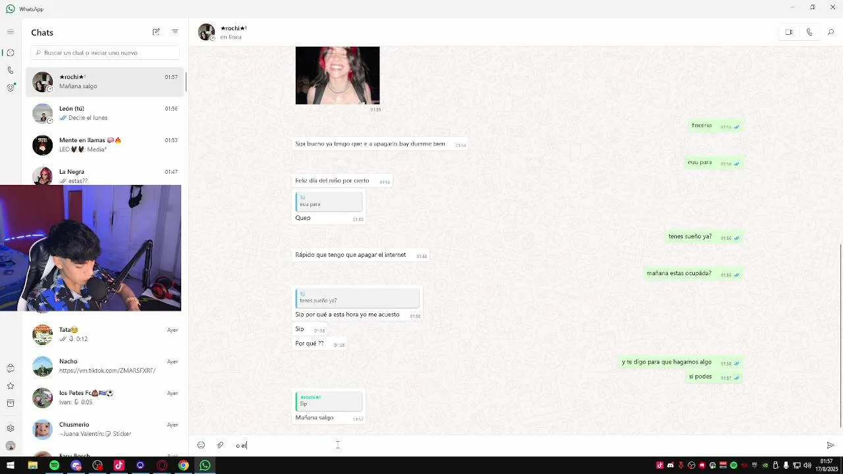Open the Chats section in sidebar
The width and height of the screenshot is (843, 474).
10,53
